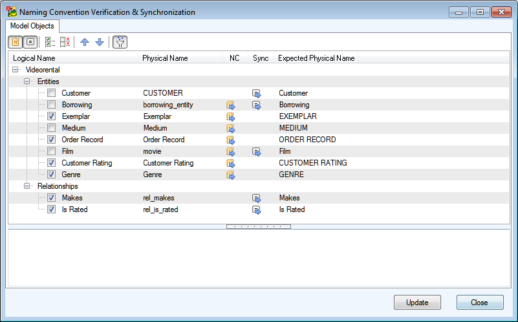This screenshot has height=322, width=518.
Task: Collapse the Entities tree node
Action: click(x=27, y=81)
